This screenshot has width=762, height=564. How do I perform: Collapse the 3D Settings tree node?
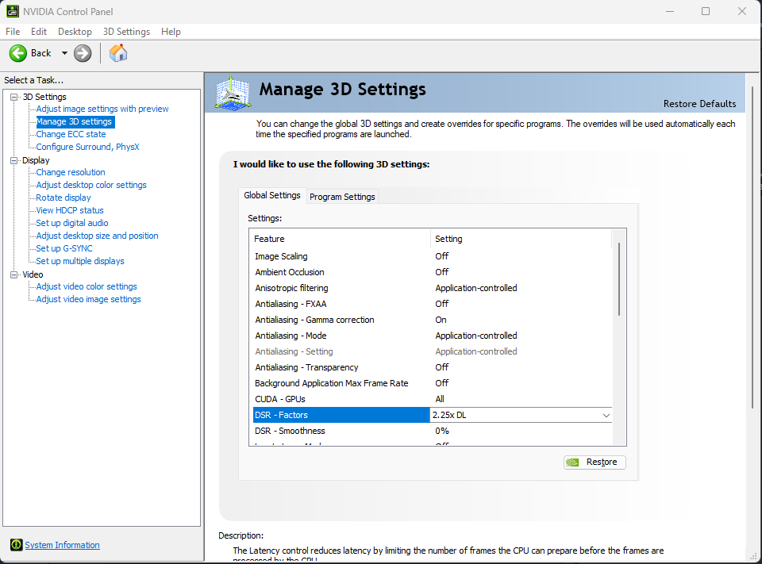pyautogui.click(x=13, y=97)
